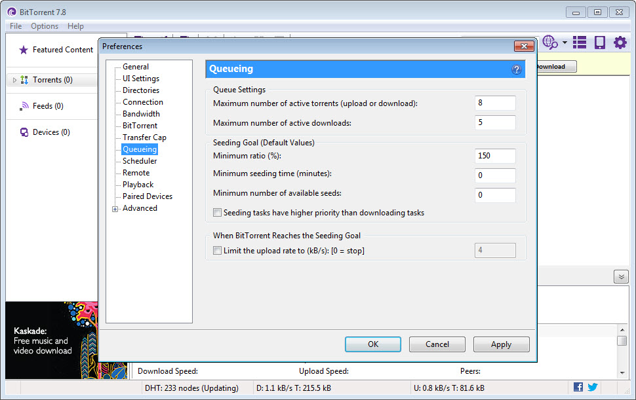Viewport: 636px width, 400px height.
Task: Select Scheduler in preferences tree
Action: tap(140, 161)
